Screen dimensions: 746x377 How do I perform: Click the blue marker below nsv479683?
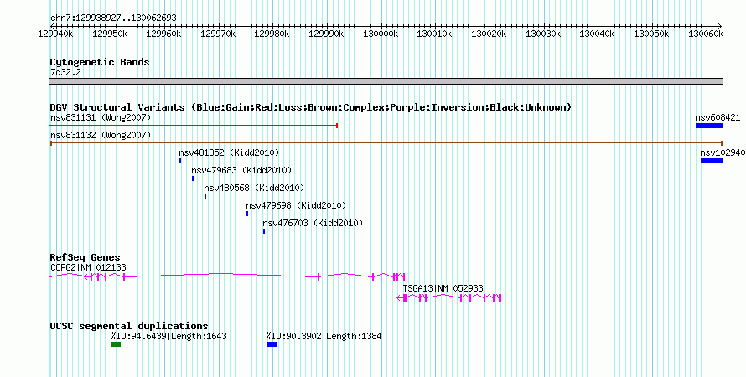click(193, 178)
